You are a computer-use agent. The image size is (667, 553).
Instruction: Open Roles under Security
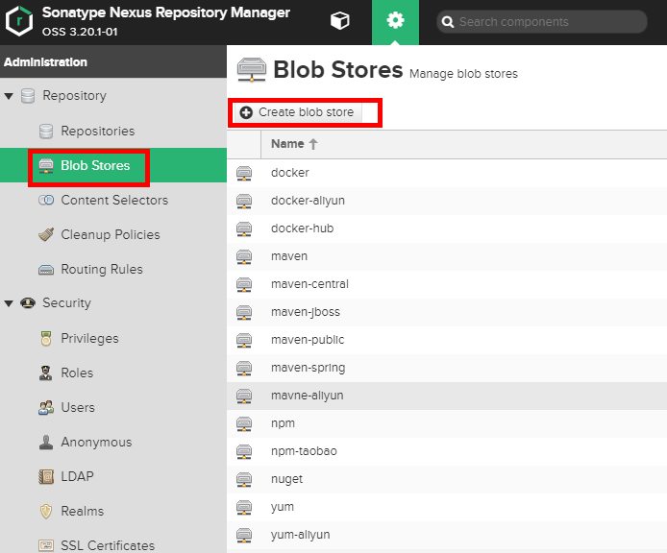[77, 373]
